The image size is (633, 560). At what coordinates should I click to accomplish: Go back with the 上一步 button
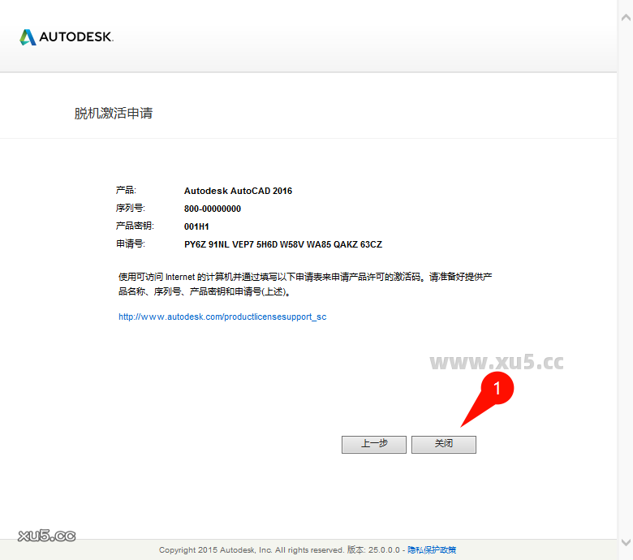pyautogui.click(x=374, y=444)
